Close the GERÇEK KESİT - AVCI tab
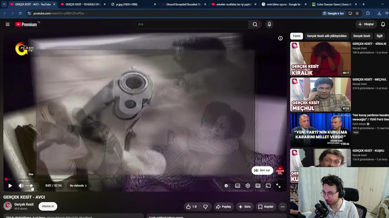 (54, 4)
